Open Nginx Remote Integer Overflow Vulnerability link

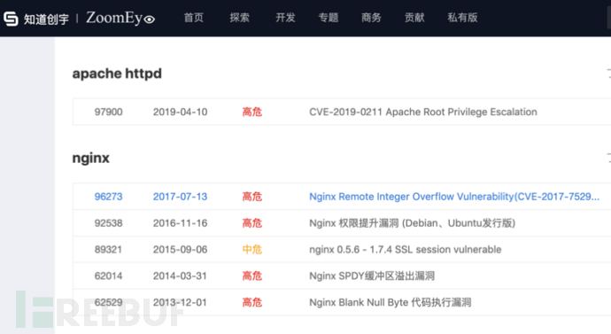[x=454, y=197]
